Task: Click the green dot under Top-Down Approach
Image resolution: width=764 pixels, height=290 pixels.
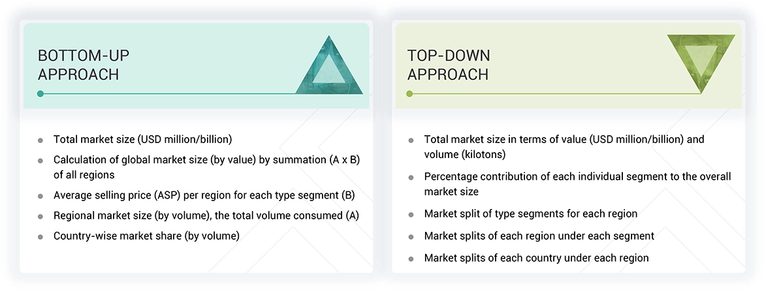Action: (x=409, y=94)
